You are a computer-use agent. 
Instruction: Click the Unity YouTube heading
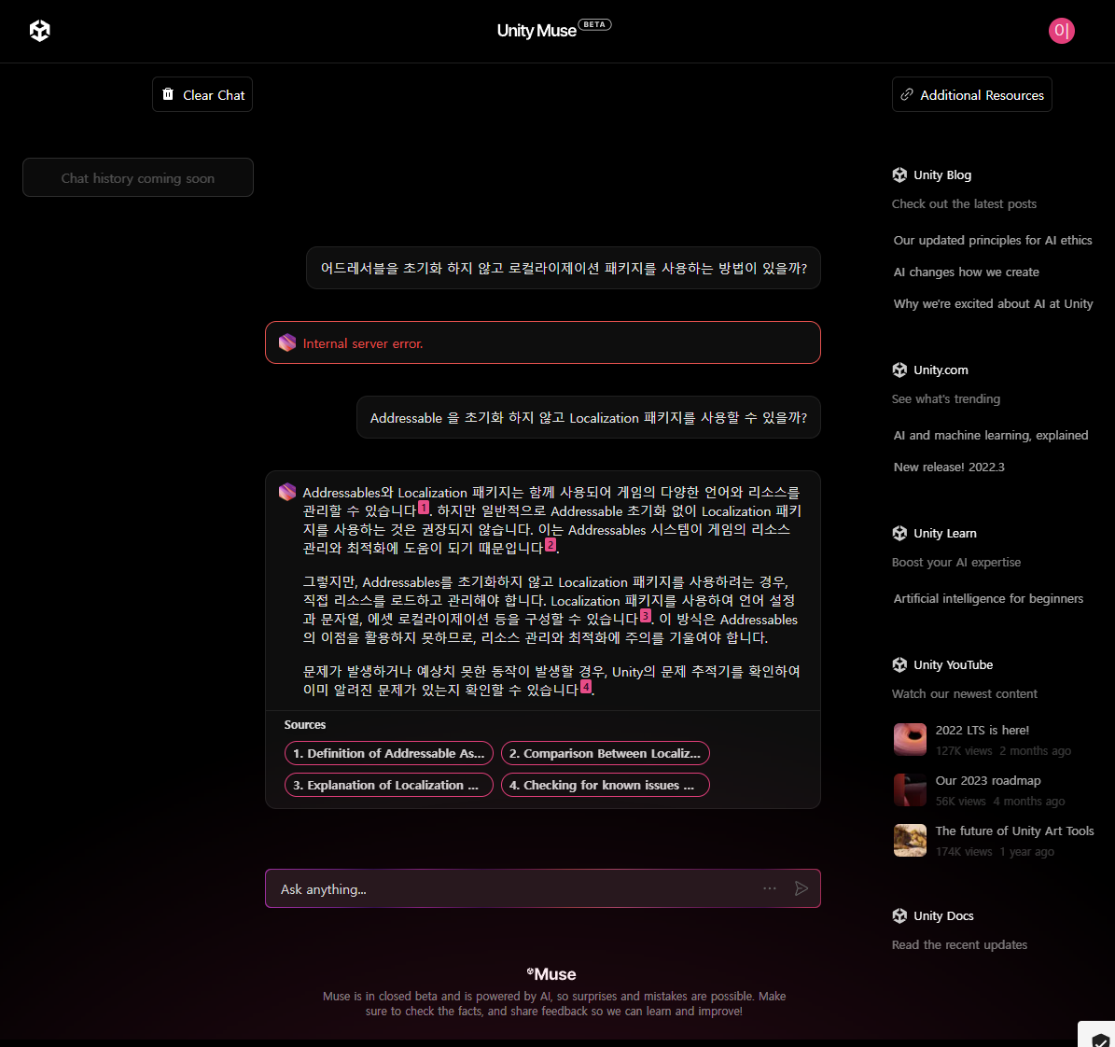point(953,665)
